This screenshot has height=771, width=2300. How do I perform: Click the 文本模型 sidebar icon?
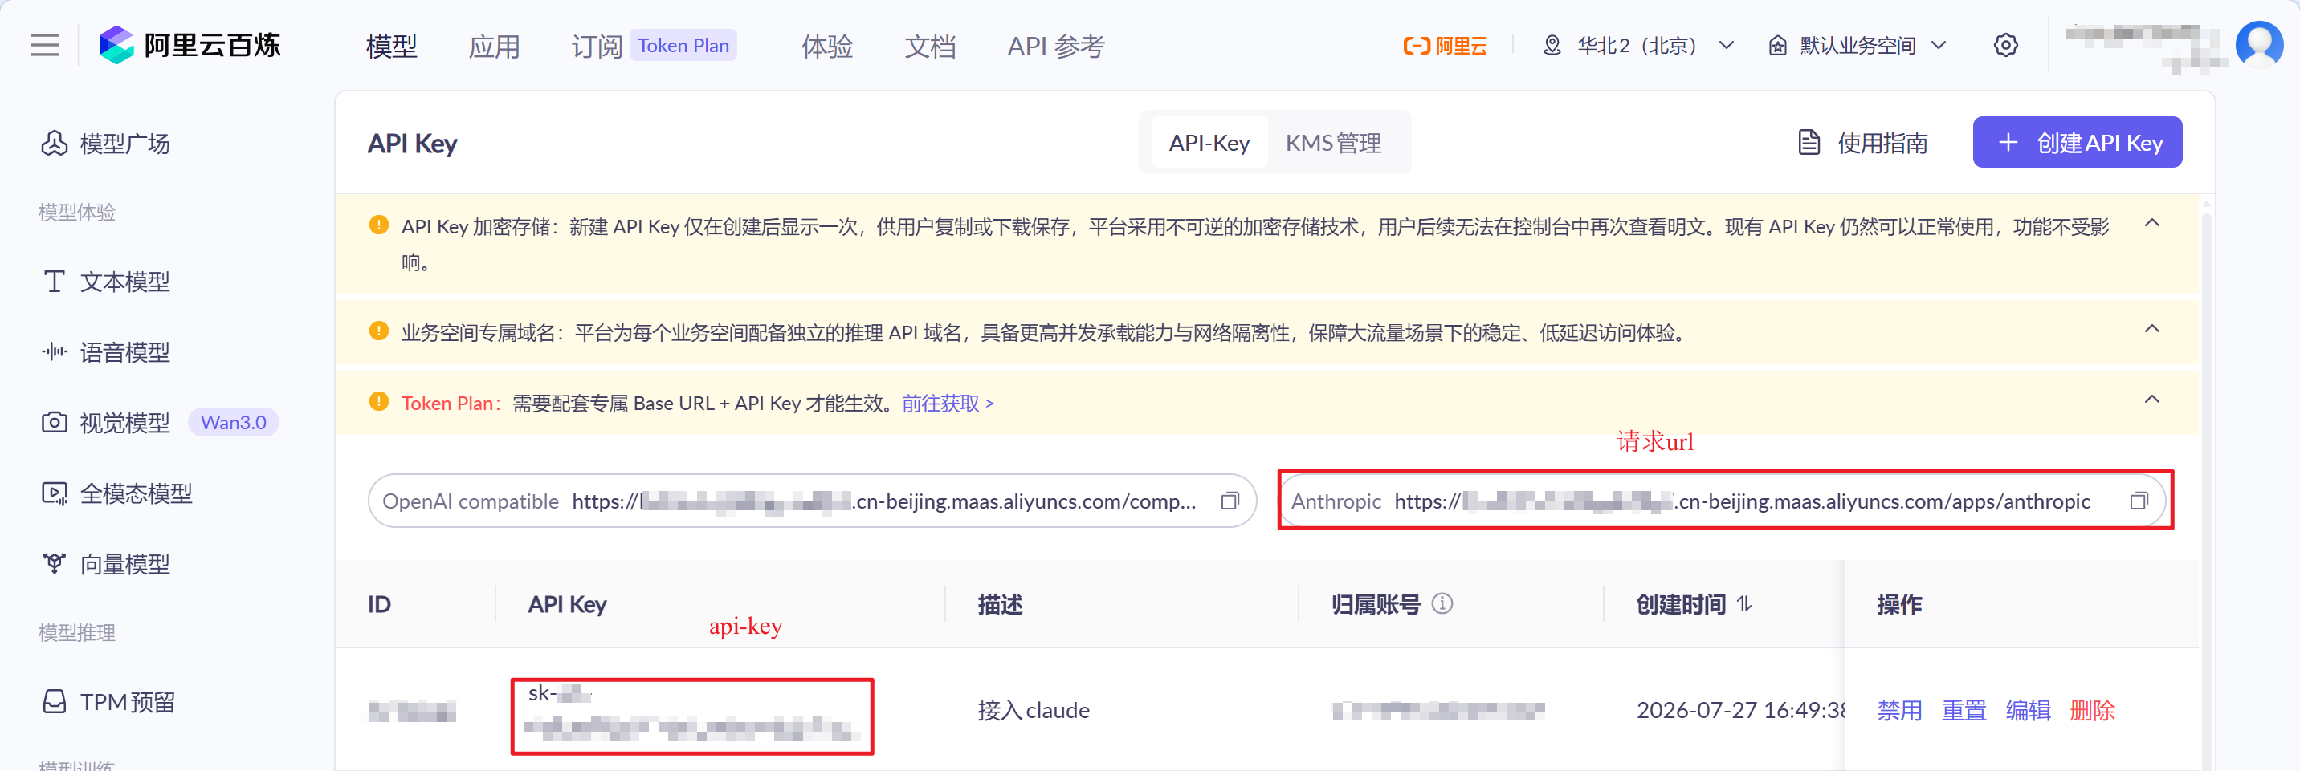(55, 282)
